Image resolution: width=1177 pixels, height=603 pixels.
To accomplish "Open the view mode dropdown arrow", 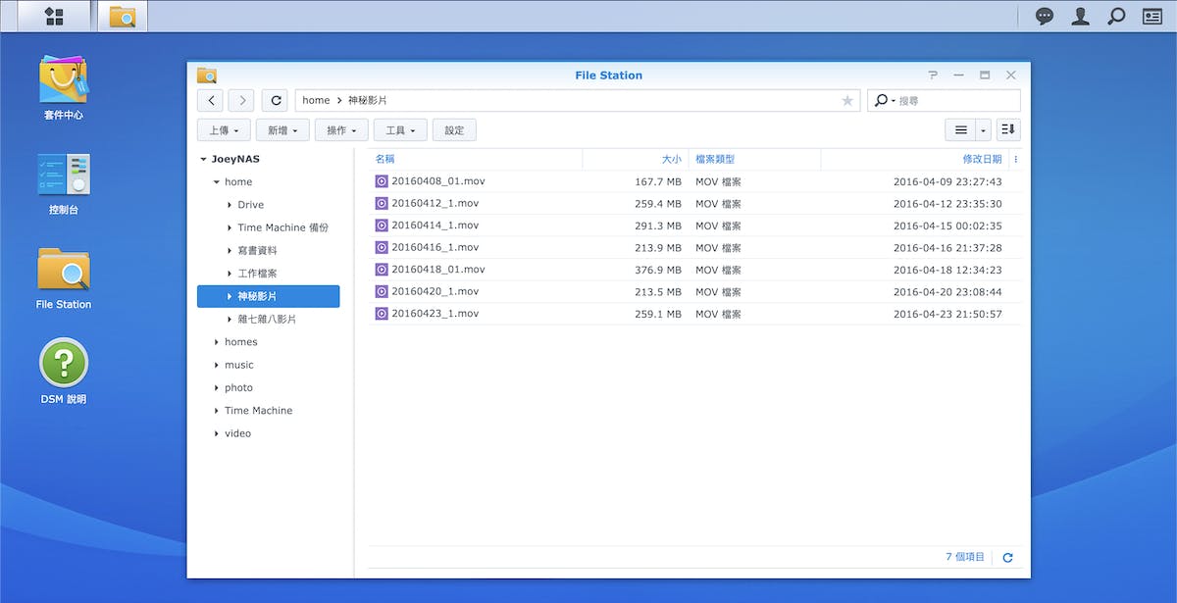I will point(983,129).
